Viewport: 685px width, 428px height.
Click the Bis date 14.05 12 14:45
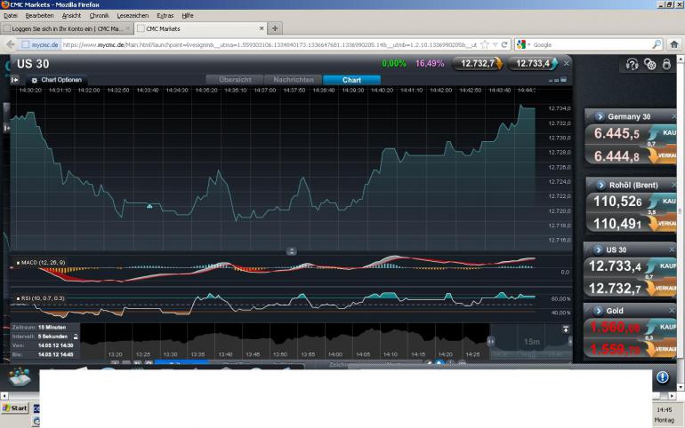click(56, 354)
